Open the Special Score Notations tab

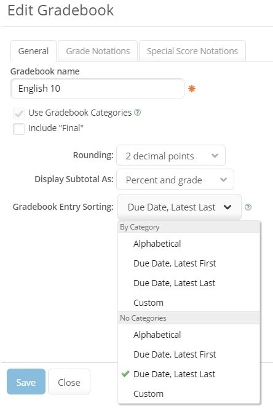point(192,51)
